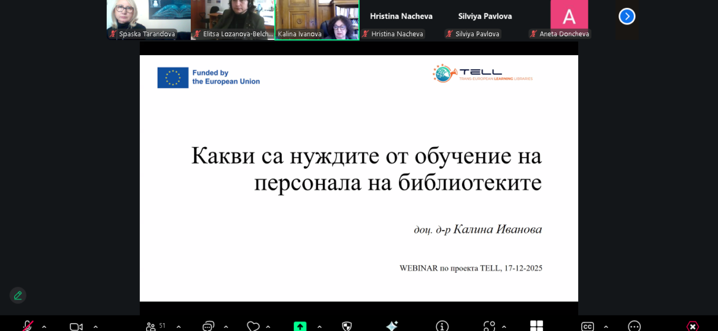Open share screen options caret

click(319, 327)
